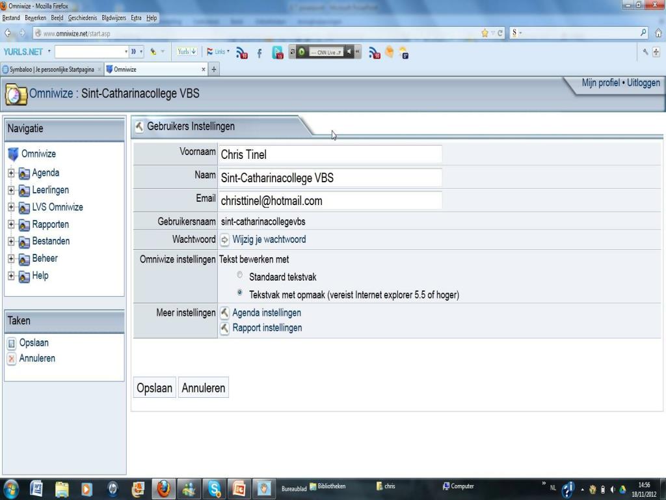This screenshot has height=500, width=666.
Task: Click the browser address bar
Action: click(x=259, y=33)
